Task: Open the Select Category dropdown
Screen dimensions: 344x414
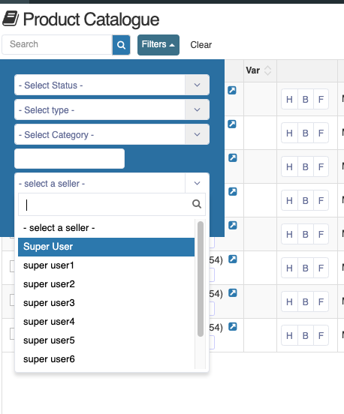Action: pos(112,135)
